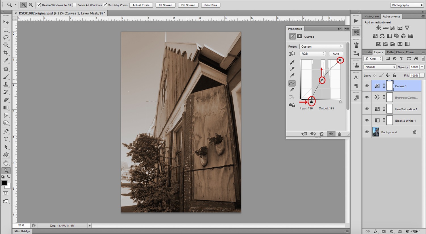The image size is (426, 234).
Task: Select the Curves 1 layer mask thumbnail
Action: click(x=389, y=86)
